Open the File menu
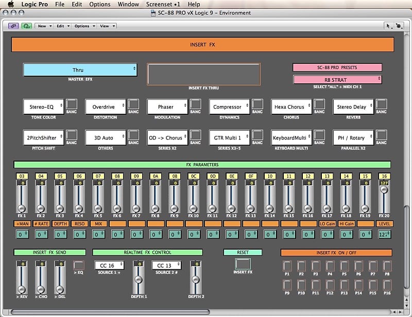The height and width of the screenshot is (317, 412). [60, 4]
